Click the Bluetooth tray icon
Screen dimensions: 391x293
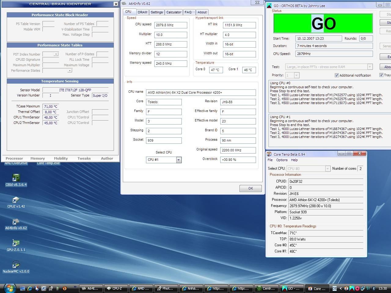pos(374,288)
